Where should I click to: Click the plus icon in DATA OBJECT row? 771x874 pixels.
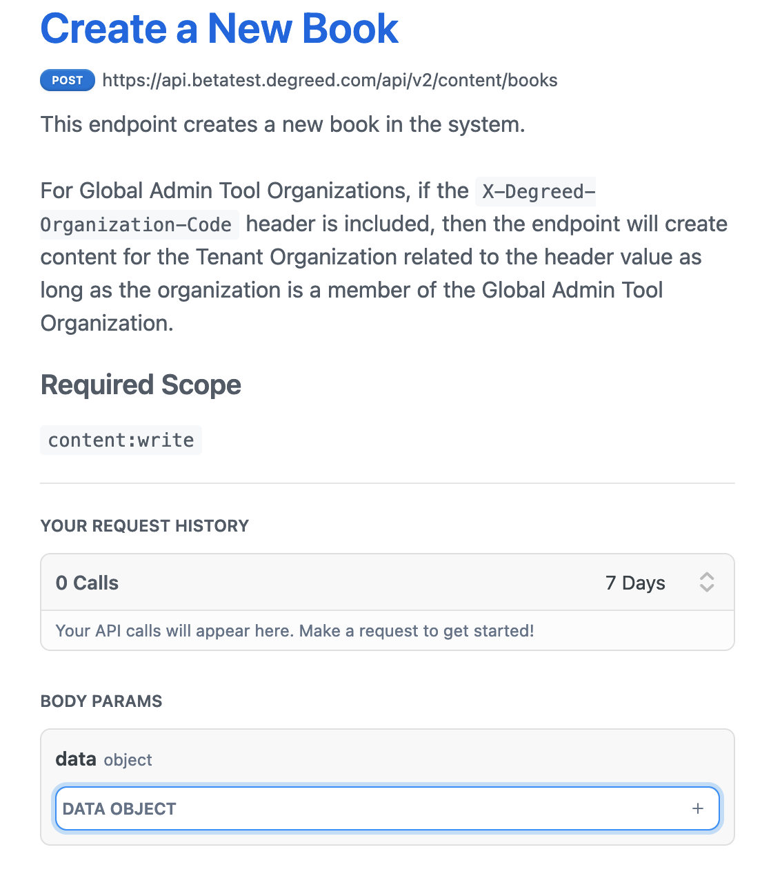coord(698,808)
